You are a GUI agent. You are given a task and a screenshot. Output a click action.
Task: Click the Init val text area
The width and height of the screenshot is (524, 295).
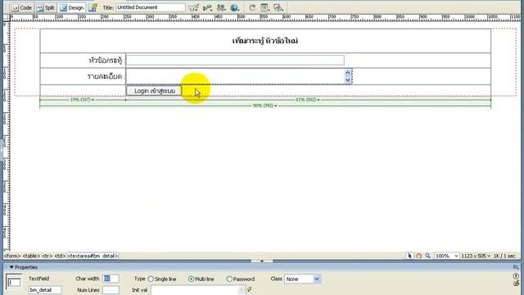point(198,290)
